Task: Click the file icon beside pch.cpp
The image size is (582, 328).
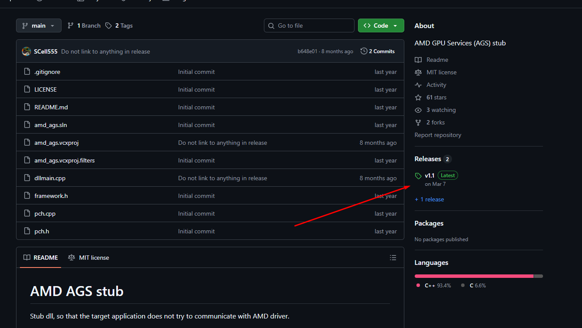Action: pyautogui.click(x=27, y=213)
